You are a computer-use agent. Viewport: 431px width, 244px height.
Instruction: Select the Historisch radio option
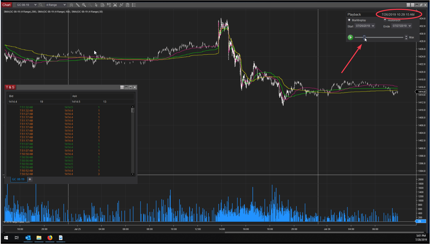tap(385, 20)
